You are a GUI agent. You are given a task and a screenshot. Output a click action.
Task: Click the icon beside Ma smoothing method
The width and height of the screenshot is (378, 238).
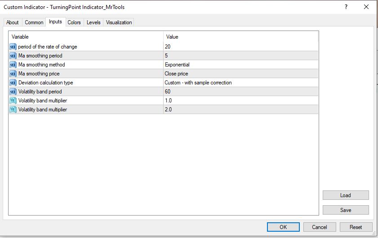(13, 65)
